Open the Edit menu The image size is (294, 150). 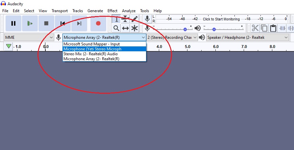click(16, 11)
